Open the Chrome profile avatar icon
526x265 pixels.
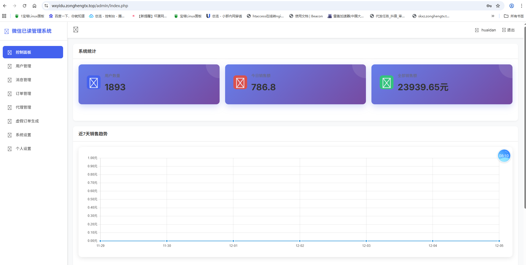[512, 6]
